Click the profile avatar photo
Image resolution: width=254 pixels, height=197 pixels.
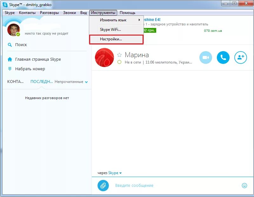click(x=14, y=30)
